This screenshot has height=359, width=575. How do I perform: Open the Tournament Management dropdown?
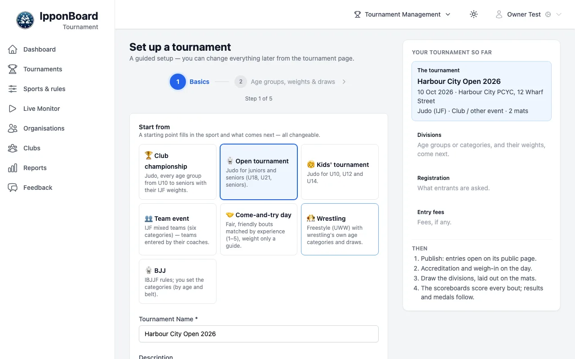[x=402, y=14]
